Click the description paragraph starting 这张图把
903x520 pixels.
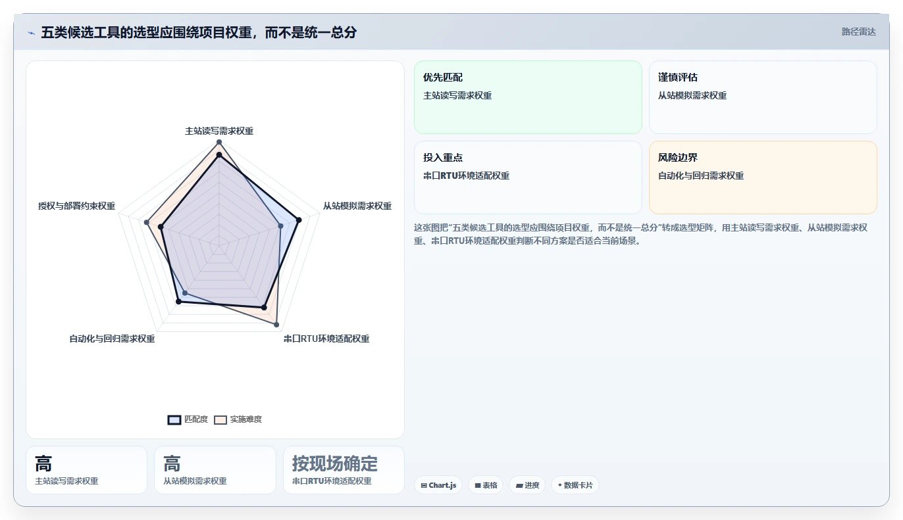click(644, 234)
